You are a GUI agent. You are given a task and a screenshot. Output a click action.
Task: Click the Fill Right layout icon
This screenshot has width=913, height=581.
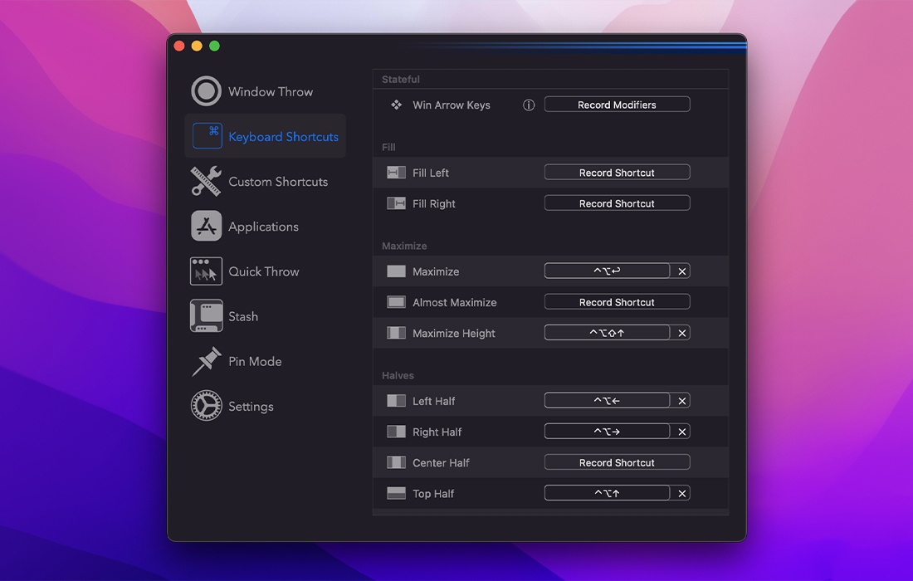pyautogui.click(x=396, y=203)
